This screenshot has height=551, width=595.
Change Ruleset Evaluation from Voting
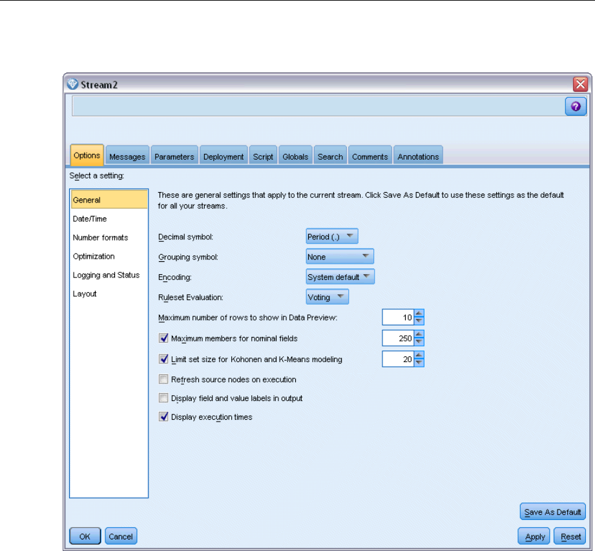(x=327, y=297)
